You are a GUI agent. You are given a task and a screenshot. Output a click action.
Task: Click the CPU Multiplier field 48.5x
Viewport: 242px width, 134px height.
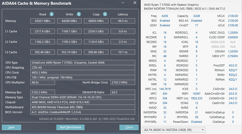pos(43,82)
